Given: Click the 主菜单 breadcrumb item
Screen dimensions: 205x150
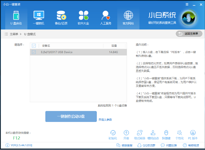Looking at the screenshot, I should pos(13,34).
